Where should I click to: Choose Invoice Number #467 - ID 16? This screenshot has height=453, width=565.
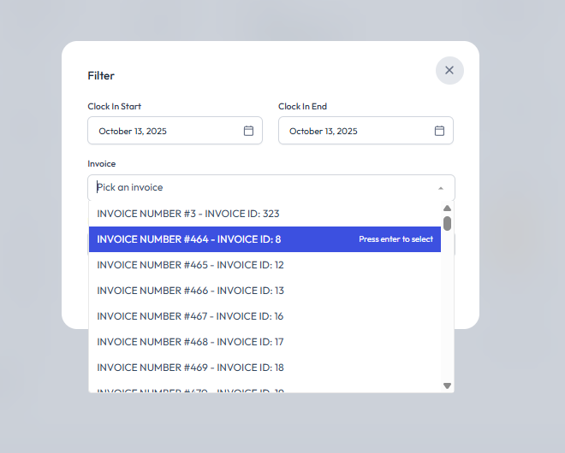(x=190, y=316)
